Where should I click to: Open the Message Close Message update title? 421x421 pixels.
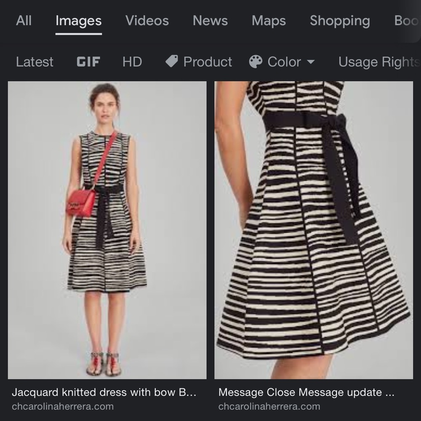306,392
